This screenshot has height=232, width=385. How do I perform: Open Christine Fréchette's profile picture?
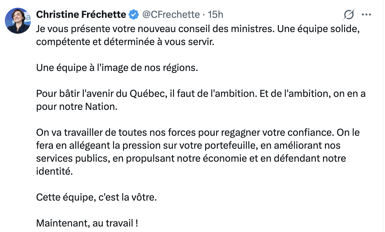(x=18, y=20)
